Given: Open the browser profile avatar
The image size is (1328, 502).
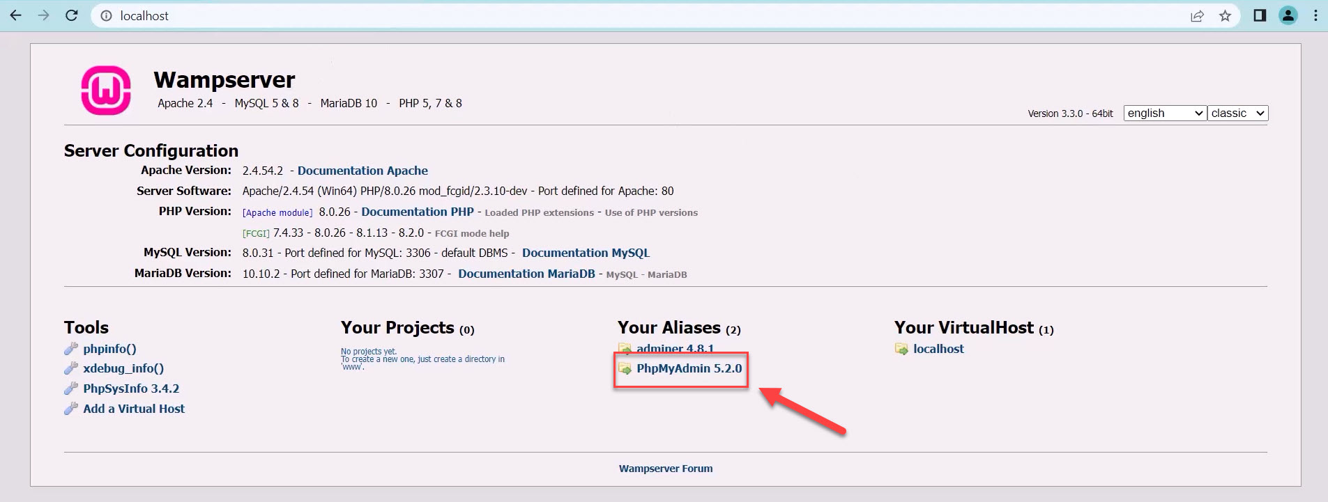Looking at the screenshot, I should click(1288, 15).
